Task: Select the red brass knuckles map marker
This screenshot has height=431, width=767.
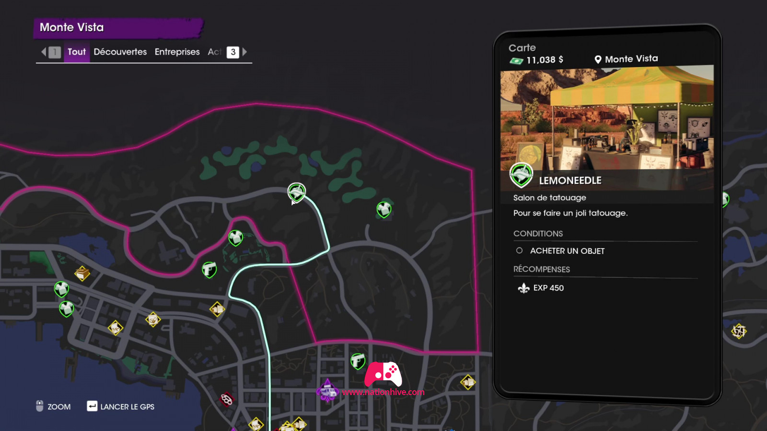Action: point(227,399)
